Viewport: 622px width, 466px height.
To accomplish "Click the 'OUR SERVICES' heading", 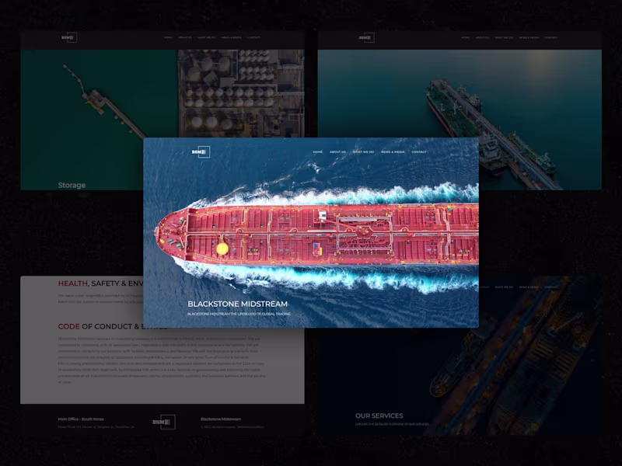I will (379, 416).
